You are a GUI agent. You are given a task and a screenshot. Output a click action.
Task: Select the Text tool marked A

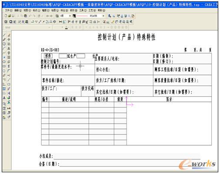[x=4, y=98]
